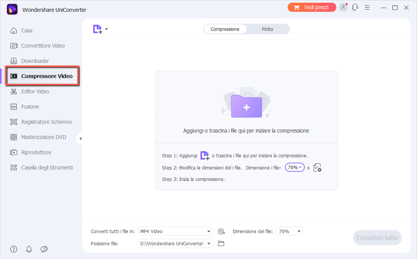Open the hamburger menu icon
The image size is (417, 259).
coord(367,8)
